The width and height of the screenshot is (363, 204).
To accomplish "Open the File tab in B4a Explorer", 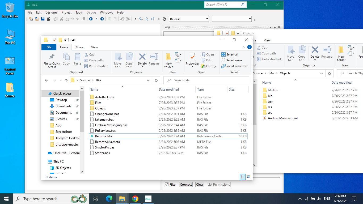I will click(49, 47).
